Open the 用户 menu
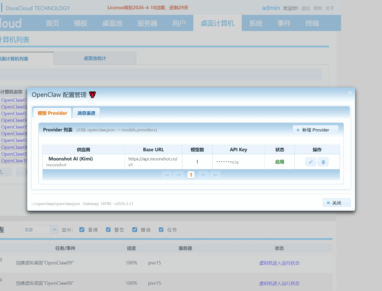The image size is (382, 291). click(179, 23)
